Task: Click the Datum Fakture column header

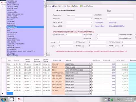Action: (28, 60)
